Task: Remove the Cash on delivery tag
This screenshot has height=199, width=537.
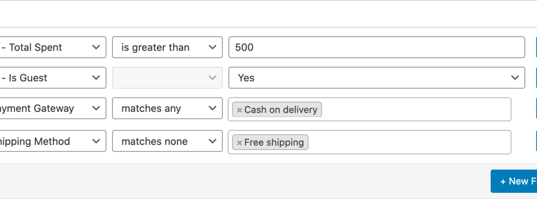Action: point(239,110)
